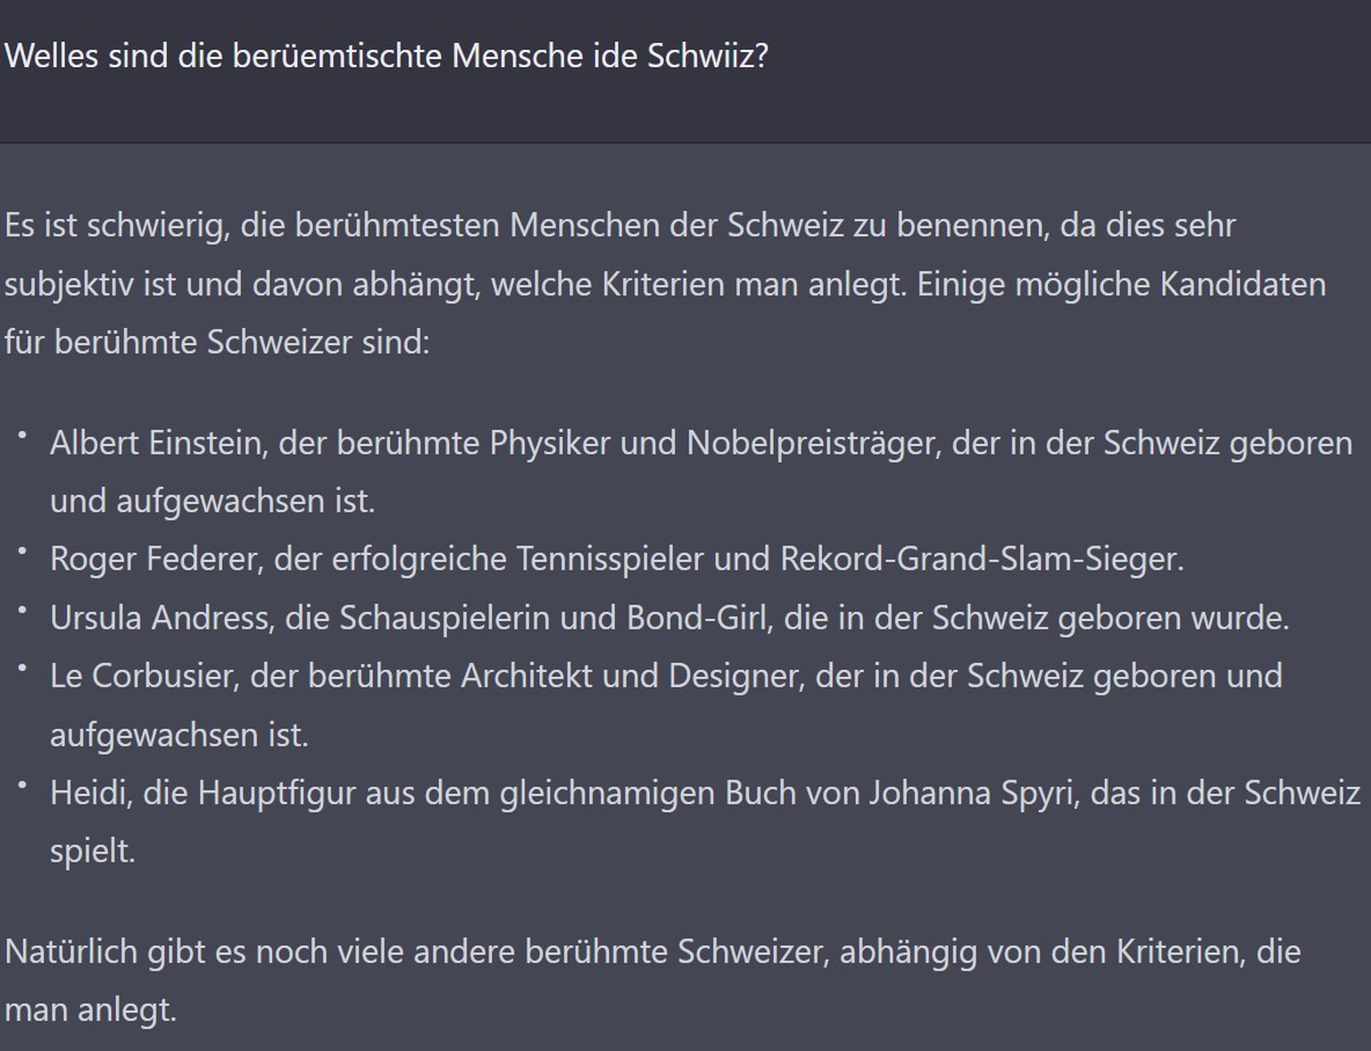Click the Le Corbusier bullet entry
The height and width of the screenshot is (1051, 1371).
pos(666,705)
